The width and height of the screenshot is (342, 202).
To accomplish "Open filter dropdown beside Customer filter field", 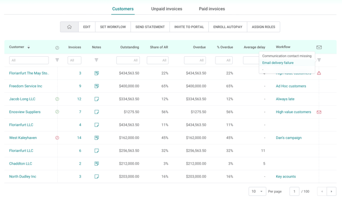I will click(57, 60).
